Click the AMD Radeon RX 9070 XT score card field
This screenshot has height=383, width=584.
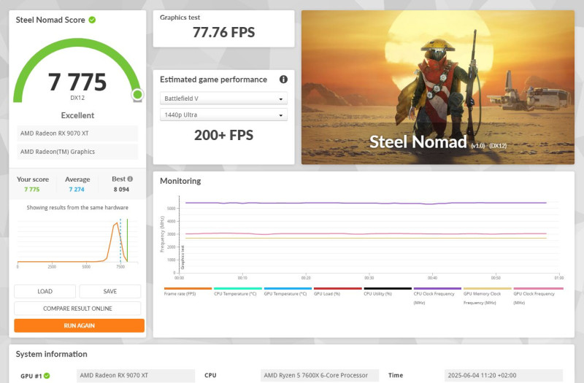pyautogui.click(x=77, y=134)
